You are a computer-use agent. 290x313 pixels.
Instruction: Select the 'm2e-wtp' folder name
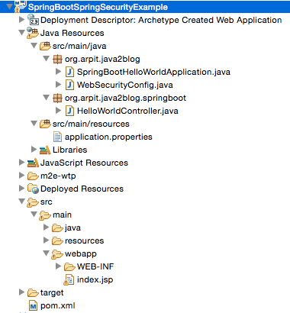(58, 176)
